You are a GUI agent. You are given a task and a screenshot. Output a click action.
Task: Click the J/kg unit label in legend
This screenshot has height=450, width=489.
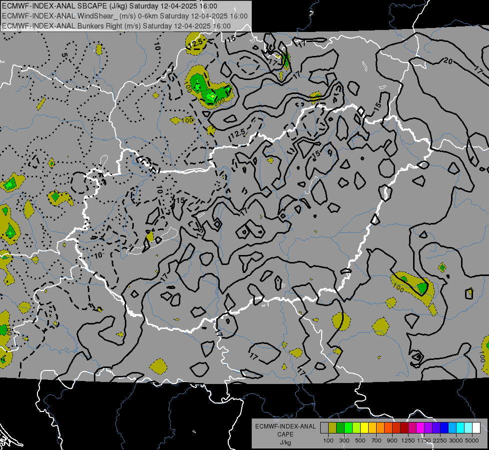(x=286, y=442)
